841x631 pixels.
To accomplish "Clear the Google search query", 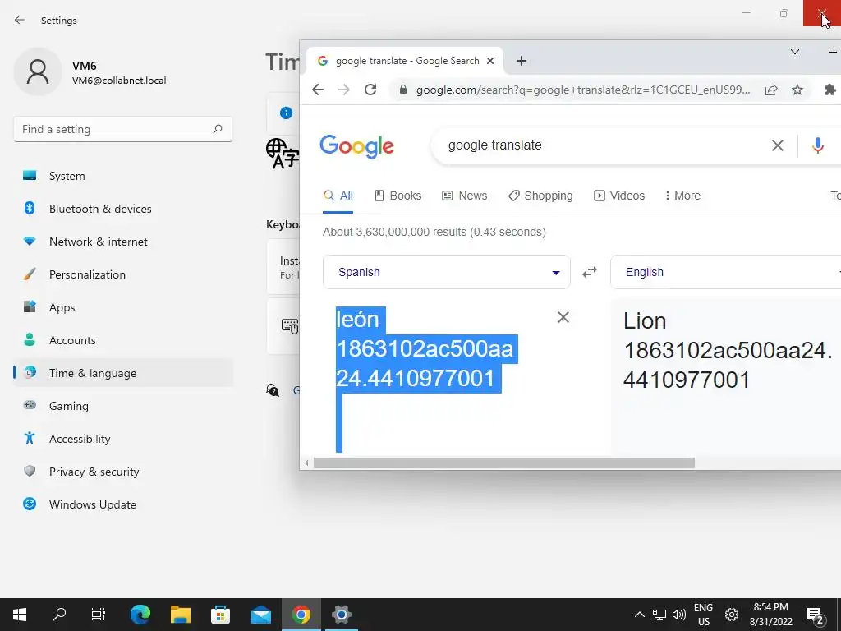I will click(777, 145).
